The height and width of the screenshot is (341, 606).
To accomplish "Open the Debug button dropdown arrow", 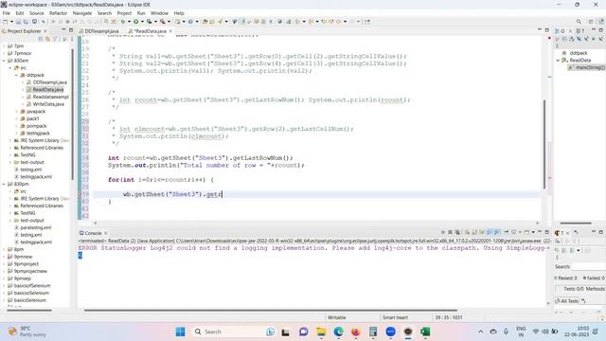I will pos(129,22).
